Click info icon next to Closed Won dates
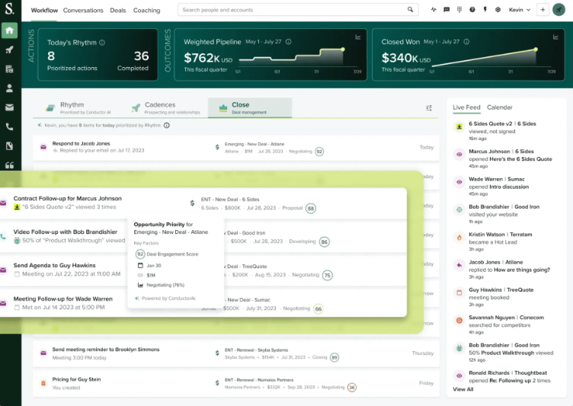The image size is (573, 406). click(466, 42)
